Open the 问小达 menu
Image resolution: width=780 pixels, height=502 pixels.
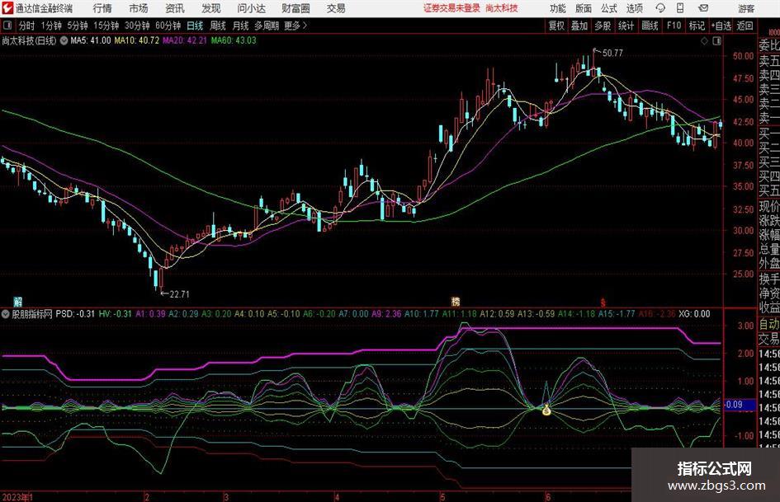pyautogui.click(x=252, y=8)
